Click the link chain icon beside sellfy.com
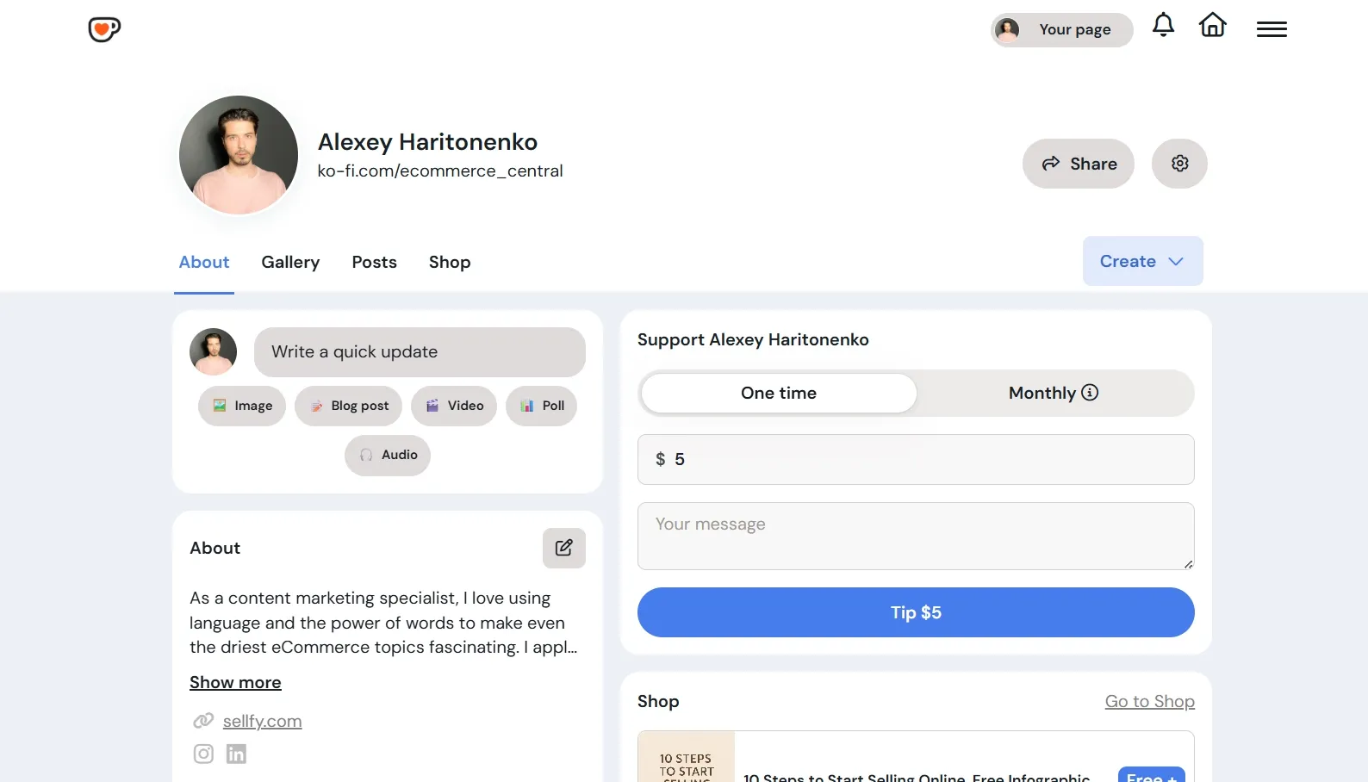Viewport: 1368px width, 782px height. pyautogui.click(x=203, y=721)
